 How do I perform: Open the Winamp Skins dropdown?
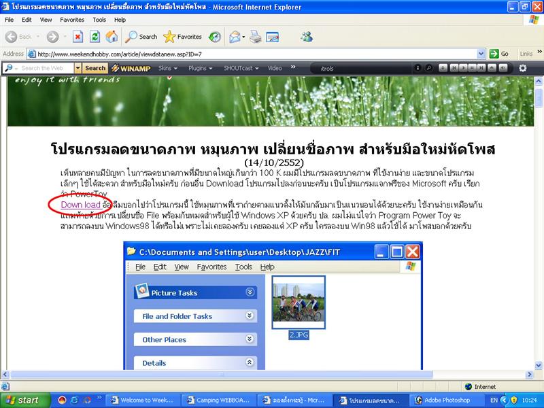[169, 68]
